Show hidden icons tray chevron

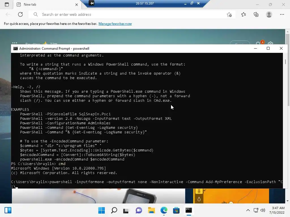(x=248, y=210)
